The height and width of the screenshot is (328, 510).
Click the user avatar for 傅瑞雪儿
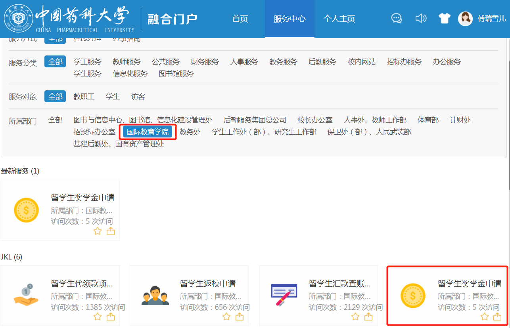[465, 19]
